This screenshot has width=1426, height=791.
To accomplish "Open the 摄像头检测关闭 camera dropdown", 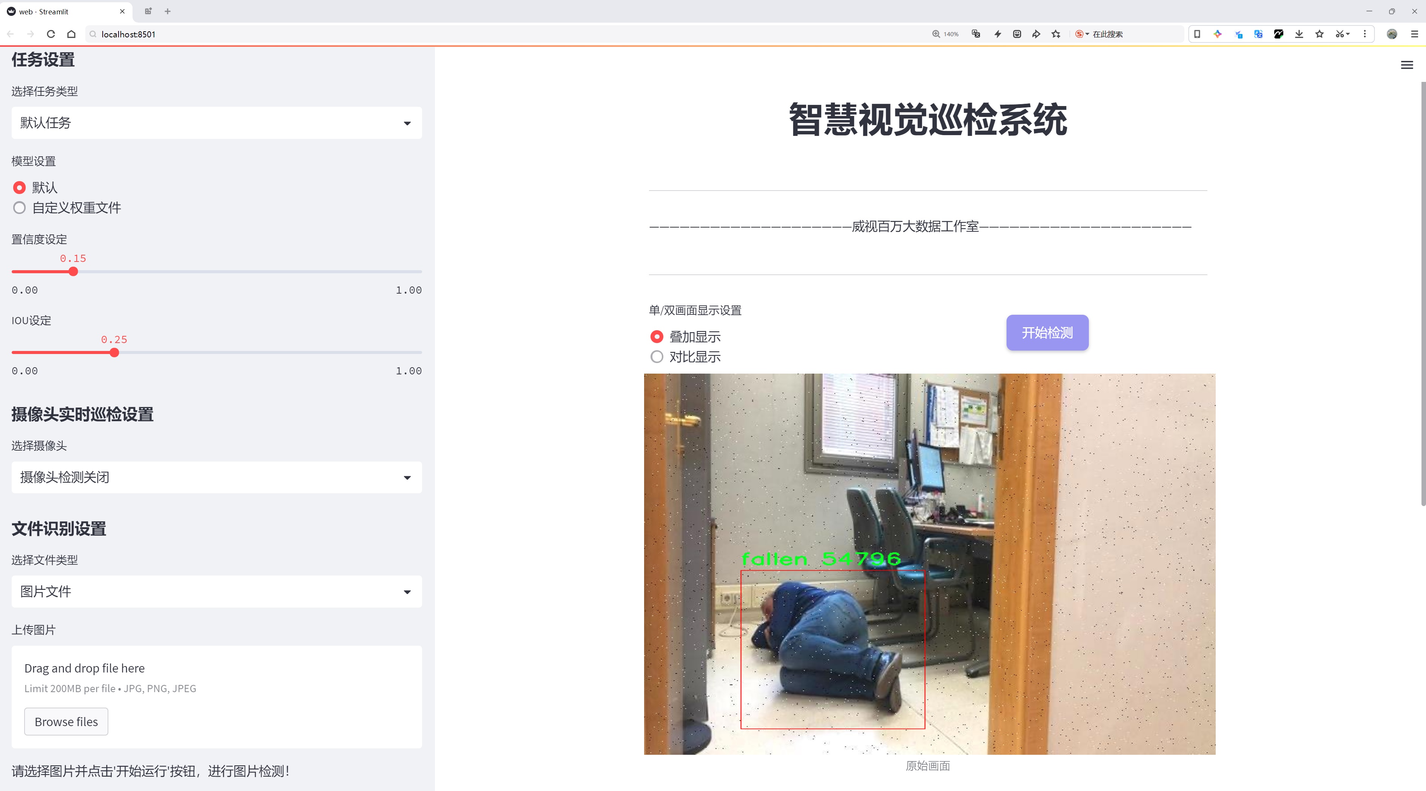I will 216,477.
